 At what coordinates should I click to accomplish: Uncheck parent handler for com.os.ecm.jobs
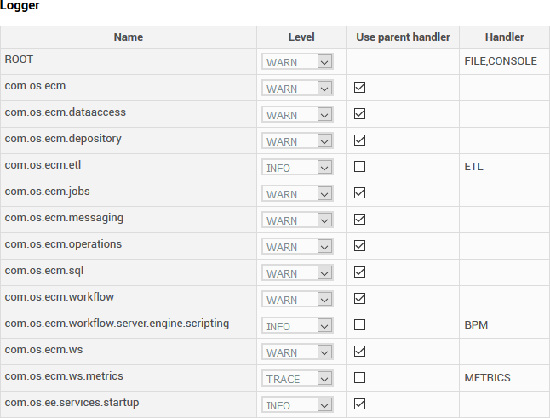(x=359, y=193)
